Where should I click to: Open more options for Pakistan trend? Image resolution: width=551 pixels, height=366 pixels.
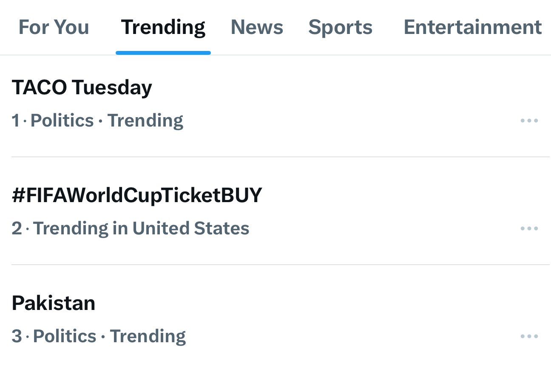click(529, 336)
